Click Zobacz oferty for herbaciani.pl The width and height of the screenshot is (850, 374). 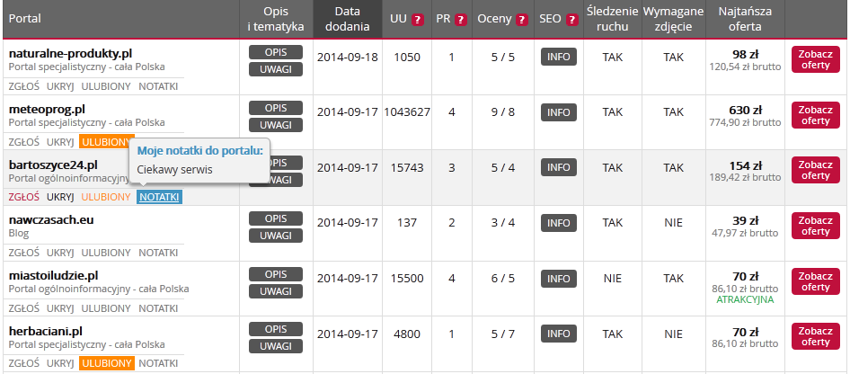(816, 336)
